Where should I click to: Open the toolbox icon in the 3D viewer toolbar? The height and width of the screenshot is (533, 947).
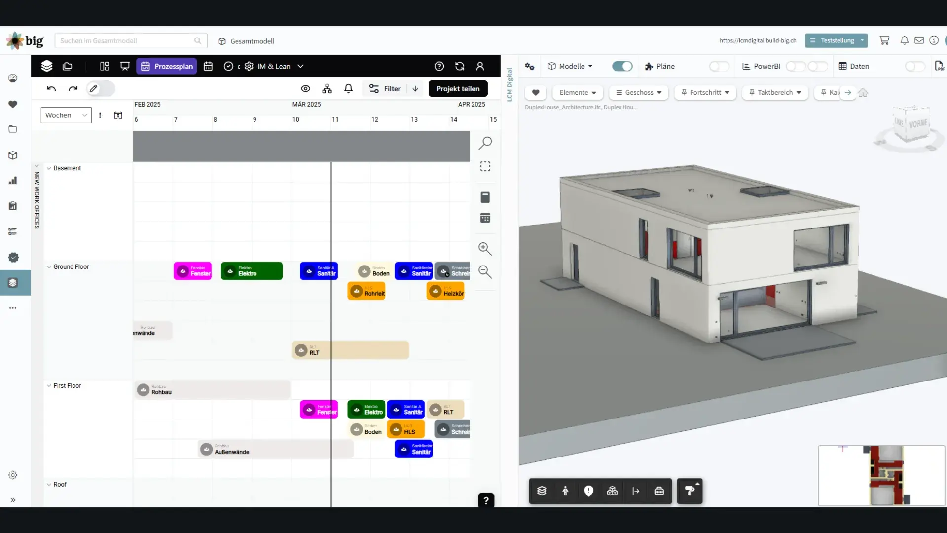[x=659, y=491]
